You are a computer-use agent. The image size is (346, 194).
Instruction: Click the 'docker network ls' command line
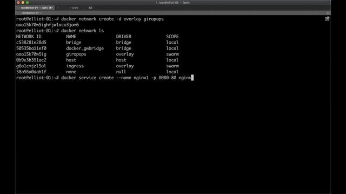(x=82, y=31)
